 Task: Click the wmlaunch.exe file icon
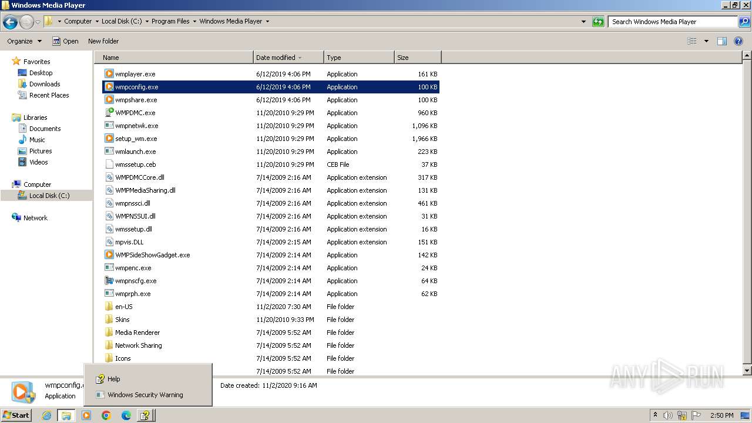(x=109, y=152)
